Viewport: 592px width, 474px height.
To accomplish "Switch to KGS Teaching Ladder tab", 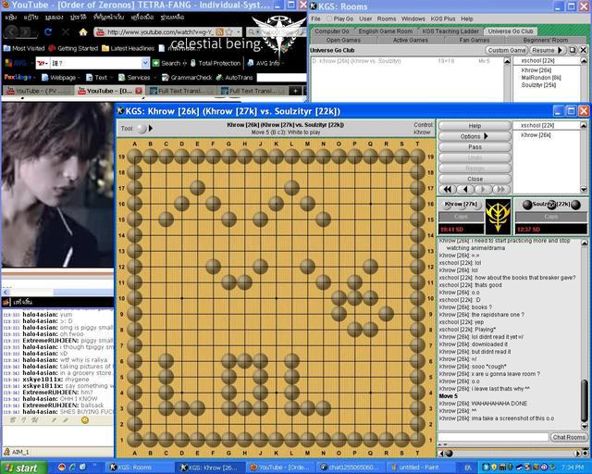I will pos(450,31).
